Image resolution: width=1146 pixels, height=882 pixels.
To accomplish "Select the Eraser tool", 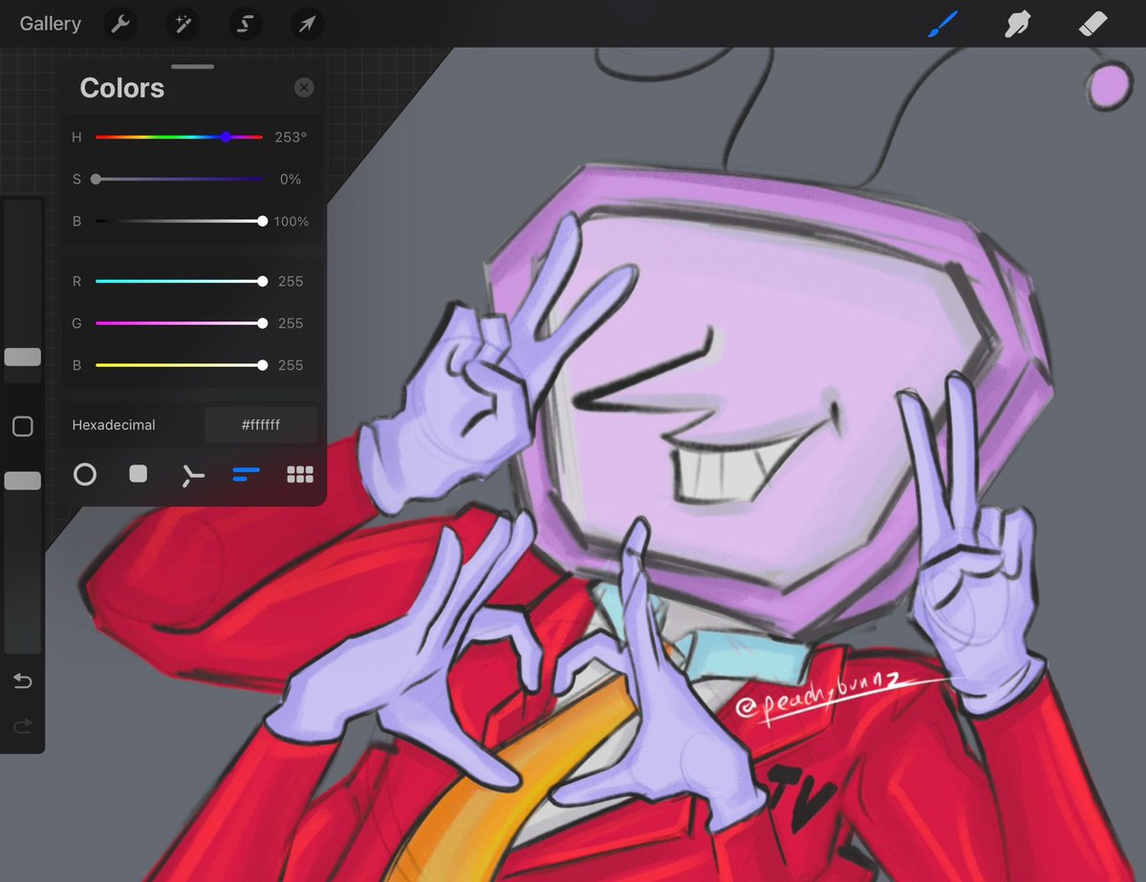I will [1092, 23].
